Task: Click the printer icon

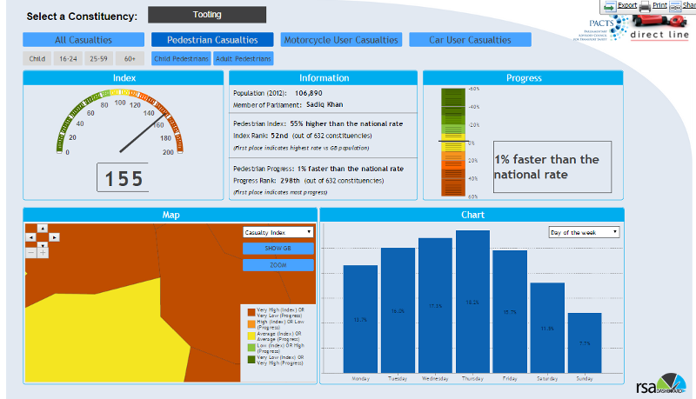Action: [x=645, y=6]
